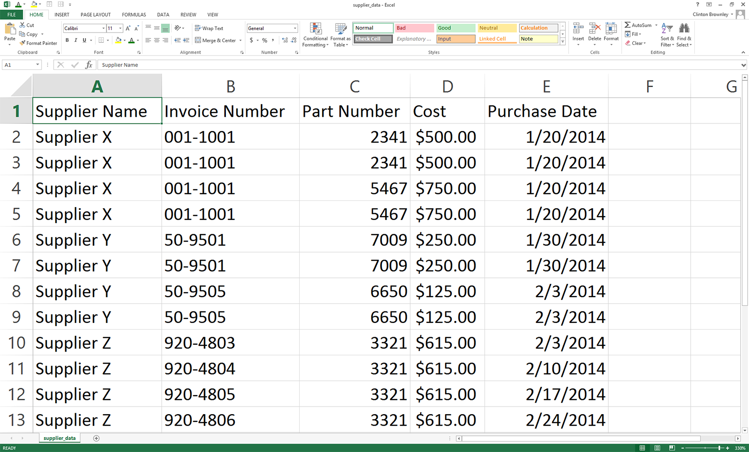Toggle italic formatting

pos(75,40)
